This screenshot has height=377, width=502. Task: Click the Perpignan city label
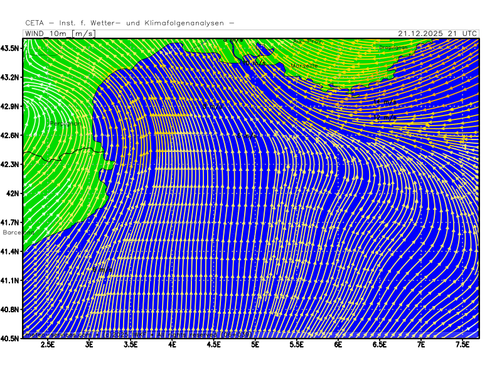pos(65,123)
